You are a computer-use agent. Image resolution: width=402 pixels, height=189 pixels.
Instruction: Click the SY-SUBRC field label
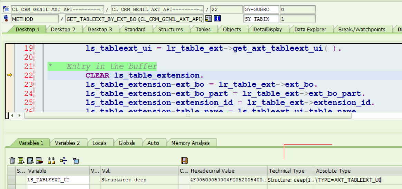tap(261, 9)
